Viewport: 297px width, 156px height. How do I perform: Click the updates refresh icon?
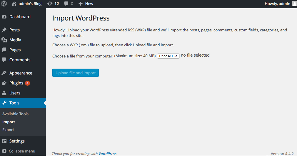(x=50, y=4)
